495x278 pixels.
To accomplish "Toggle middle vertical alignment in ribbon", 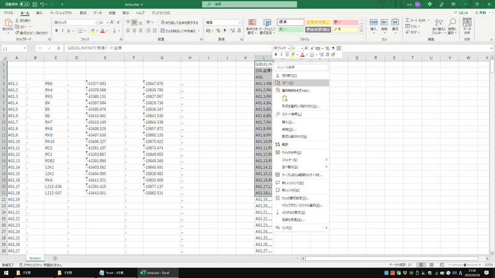I will pos(134,22).
